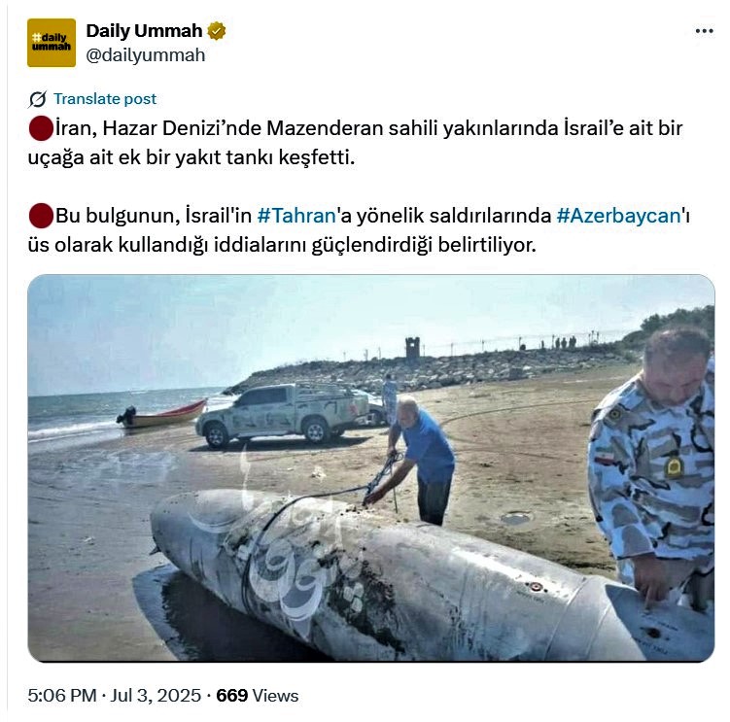Image resolution: width=730 pixels, height=722 pixels.
Task: Open the #Tahran hashtag
Action: point(296,216)
